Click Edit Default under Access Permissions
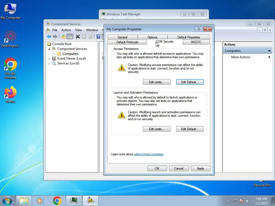Screen dimensions: 275x206 click(x=190, y=82)
